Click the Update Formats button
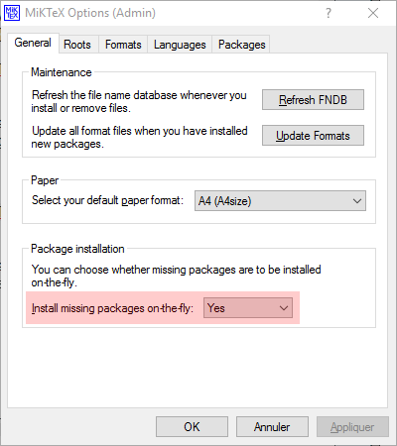 (x=313, y=136)
